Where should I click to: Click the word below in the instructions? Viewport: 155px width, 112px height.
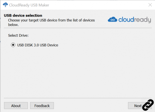[x=13, y=25]
